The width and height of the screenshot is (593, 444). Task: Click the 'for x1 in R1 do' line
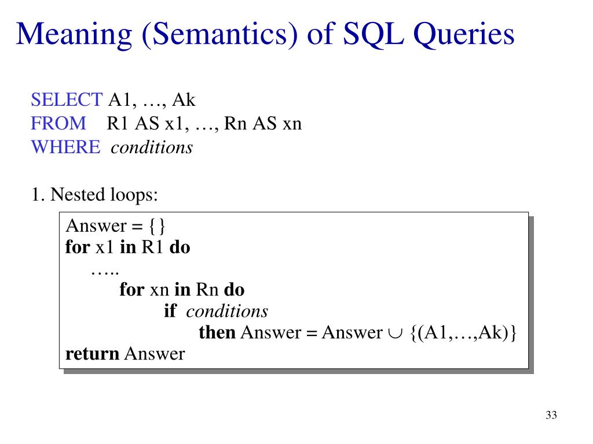click(128, 247)
